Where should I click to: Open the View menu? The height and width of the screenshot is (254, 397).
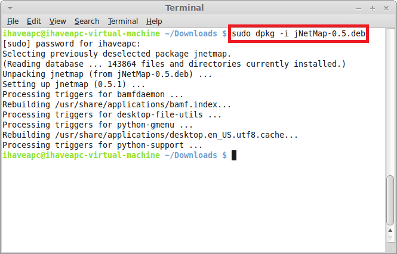pos(57,21)
